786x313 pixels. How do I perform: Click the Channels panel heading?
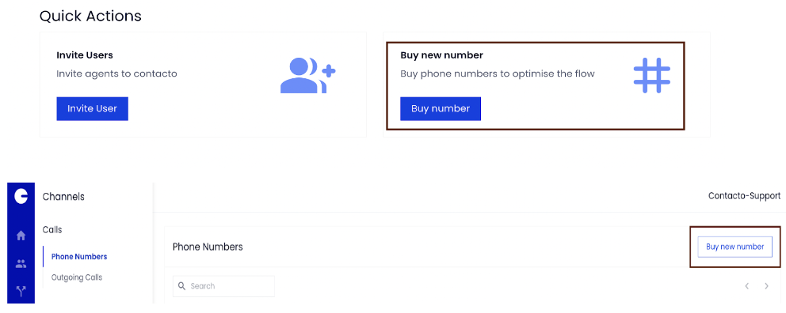pos(63,197)
